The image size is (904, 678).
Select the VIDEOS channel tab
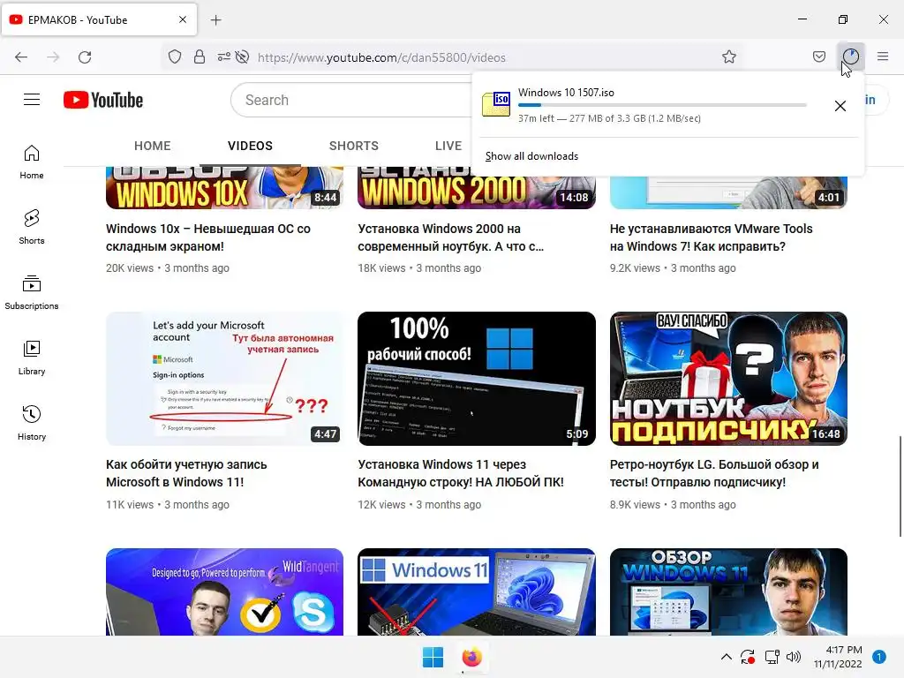tap(250, 146)
